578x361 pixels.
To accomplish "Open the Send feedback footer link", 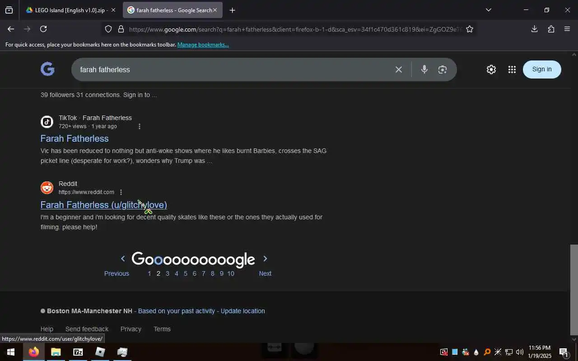I will pos(87,329).
